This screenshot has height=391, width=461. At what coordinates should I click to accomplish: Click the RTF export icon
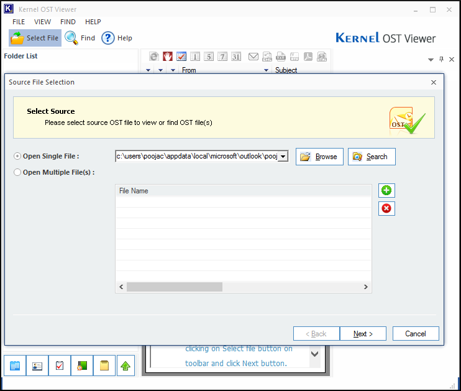coord(294,57)
